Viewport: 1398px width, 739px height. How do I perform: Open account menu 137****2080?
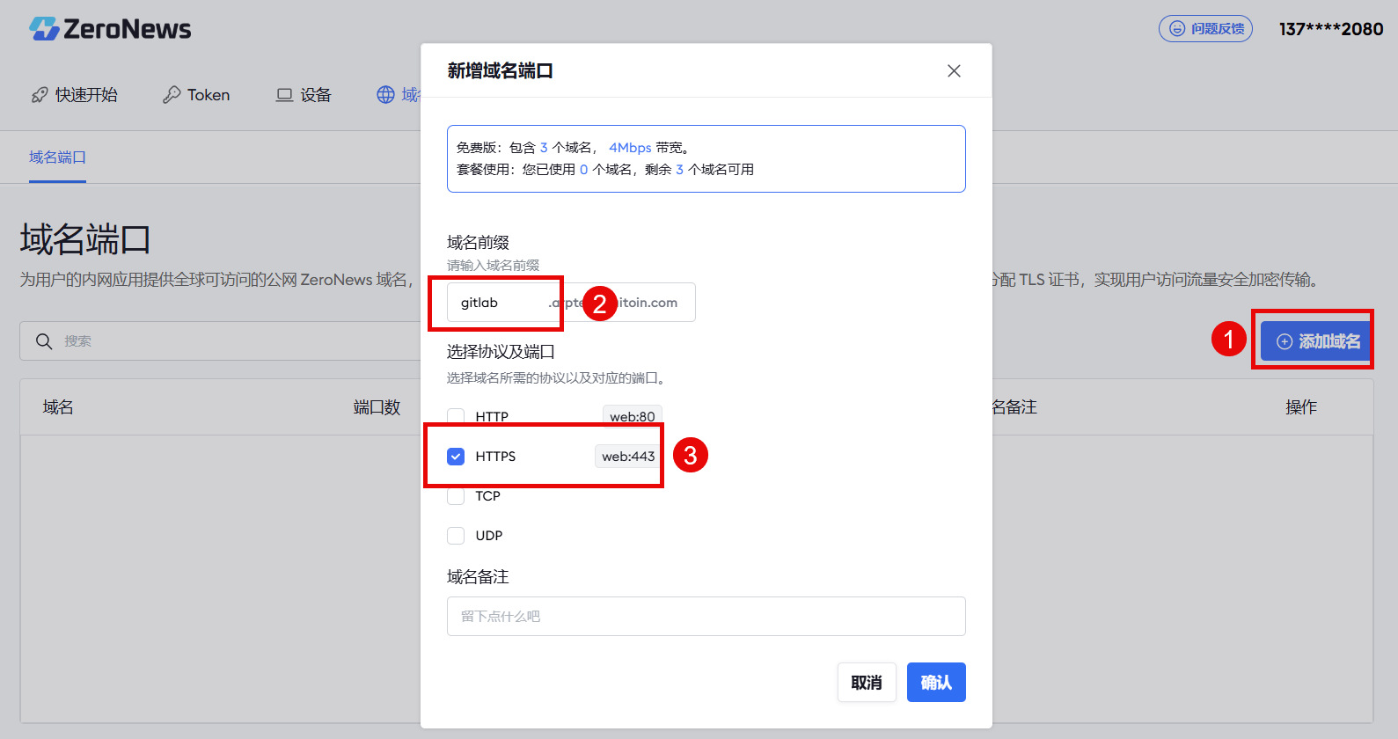pos(1331,29)
